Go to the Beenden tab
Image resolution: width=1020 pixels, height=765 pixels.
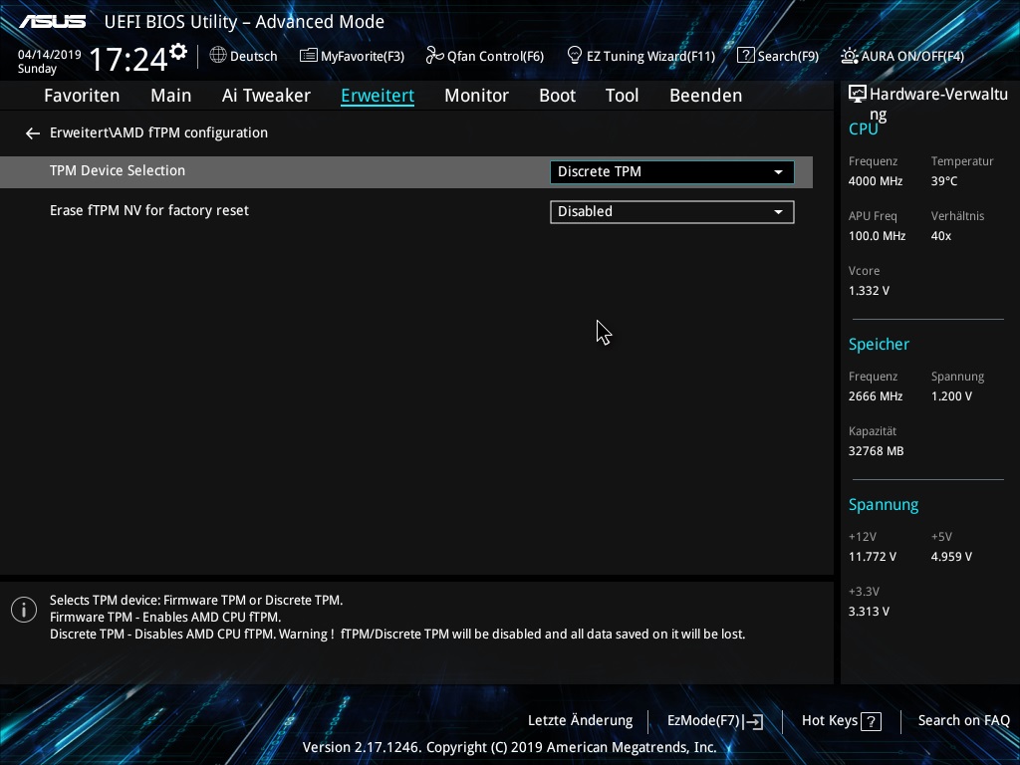(706, 96)
